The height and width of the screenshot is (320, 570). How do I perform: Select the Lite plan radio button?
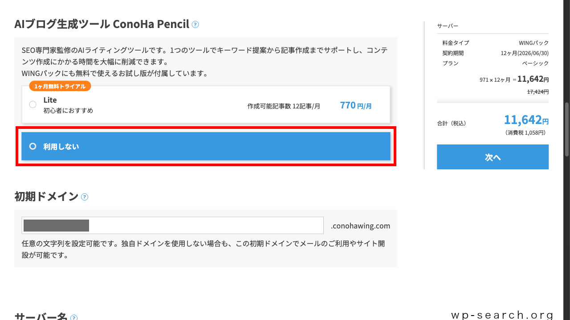(x=33, y=104)
